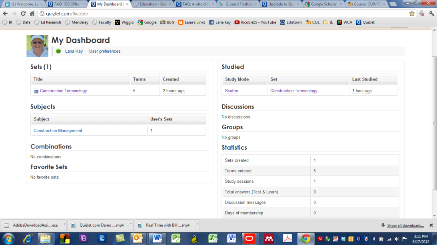
Task: Switch to the FAQ: Android tab
Action: 195,4
